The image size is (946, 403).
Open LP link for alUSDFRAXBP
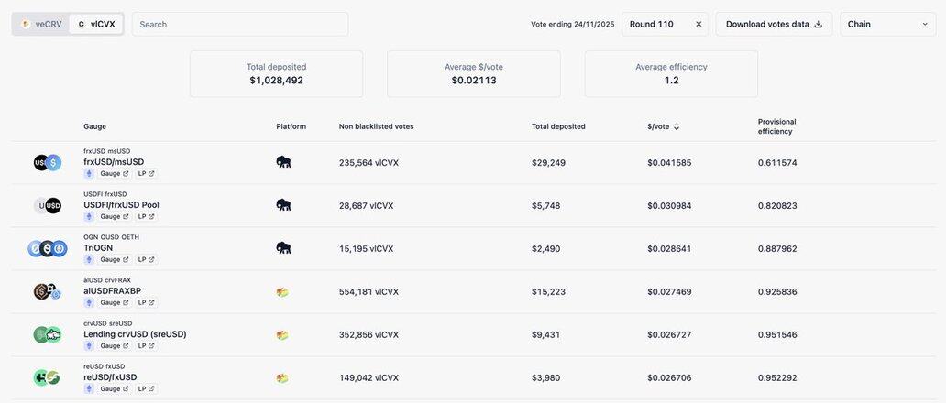tap(146, 302)
